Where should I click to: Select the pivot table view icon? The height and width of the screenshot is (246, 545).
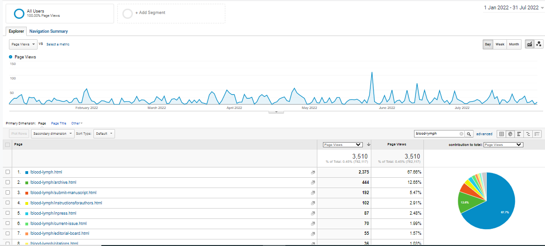click(x=537, y=134)
